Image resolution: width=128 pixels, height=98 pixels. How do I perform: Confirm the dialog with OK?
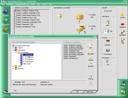point(77,92)
